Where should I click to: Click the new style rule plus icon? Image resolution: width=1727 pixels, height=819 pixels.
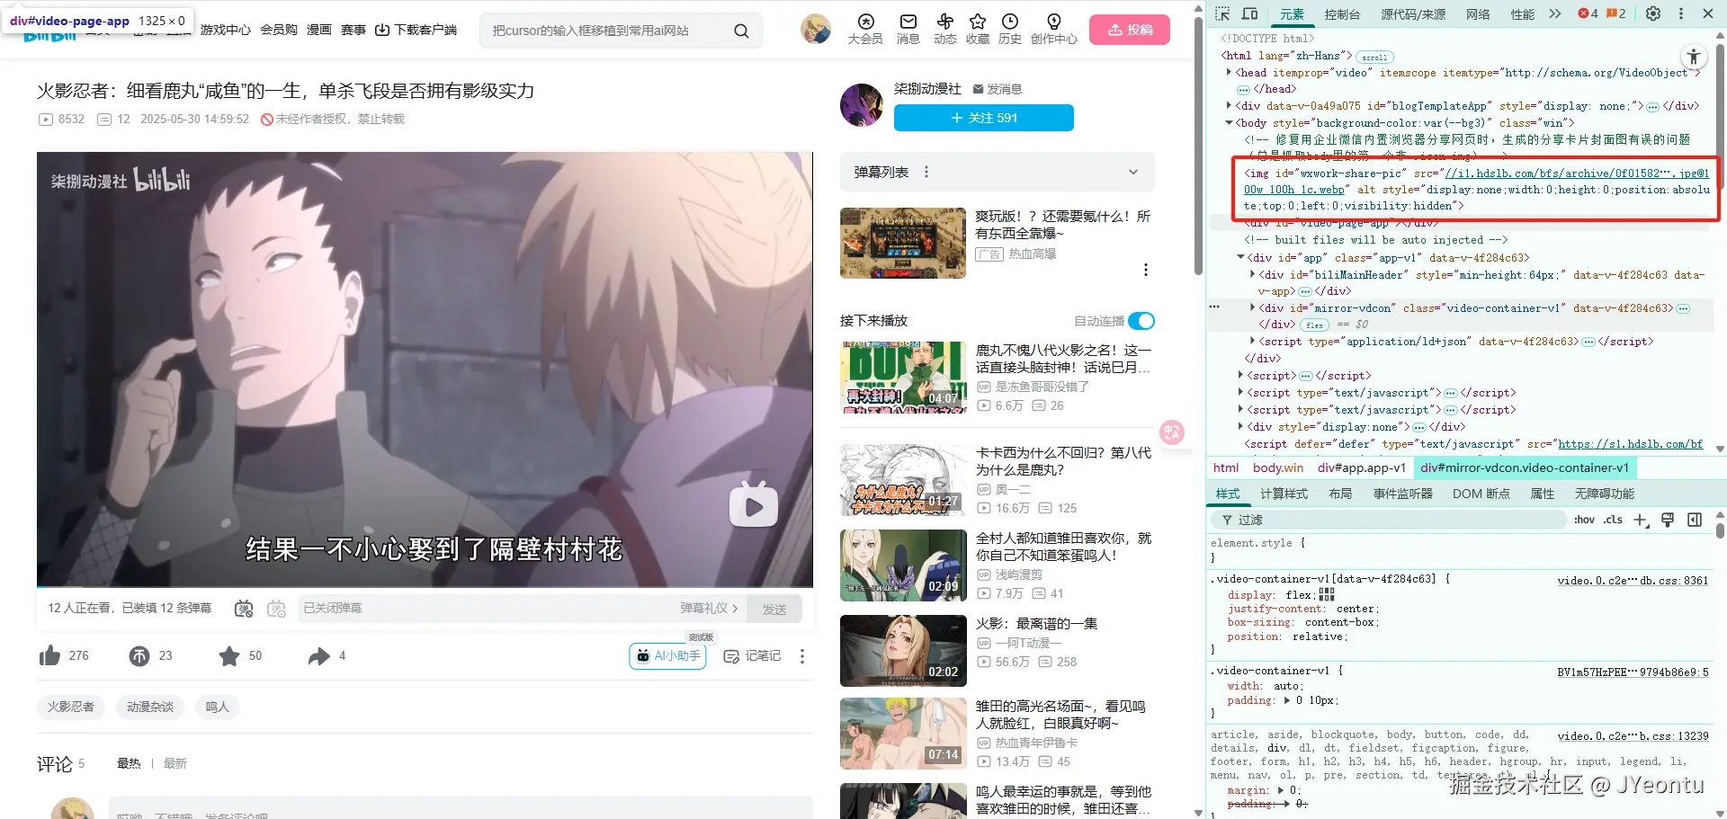point(1641,520)
